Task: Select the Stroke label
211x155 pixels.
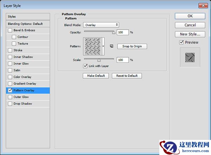Action: (x=18, y=50)
